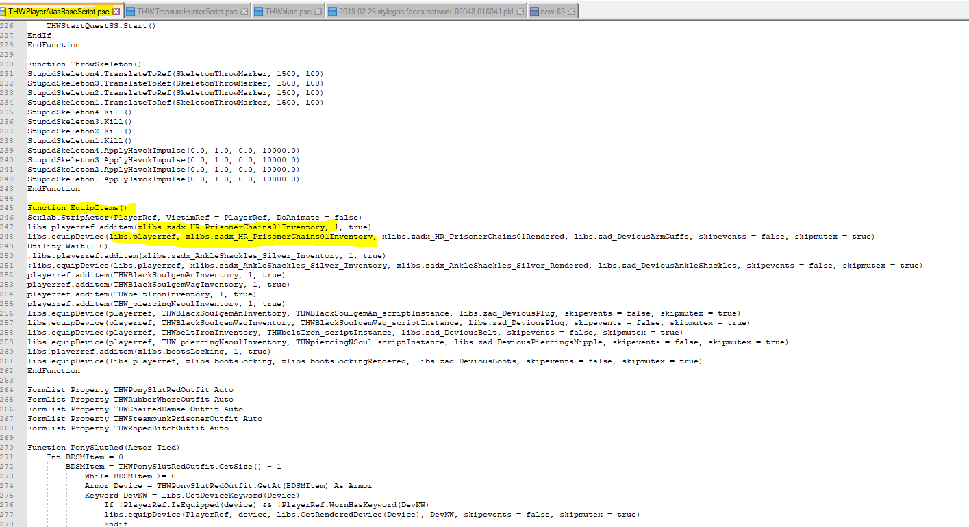
Task: Click the 'Armor Device =' assignment line
Action: pos(229,485)
